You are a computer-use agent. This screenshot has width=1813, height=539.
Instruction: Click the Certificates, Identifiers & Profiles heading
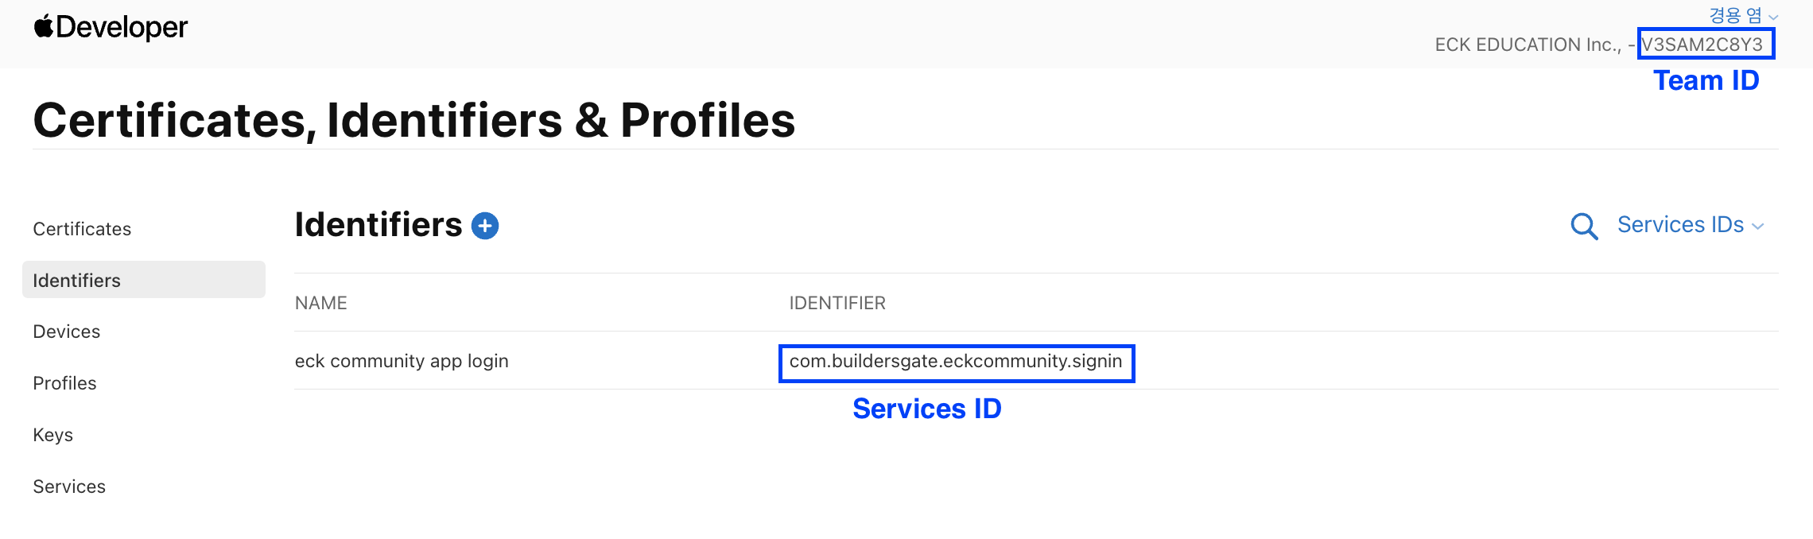[x=414, y=120]
